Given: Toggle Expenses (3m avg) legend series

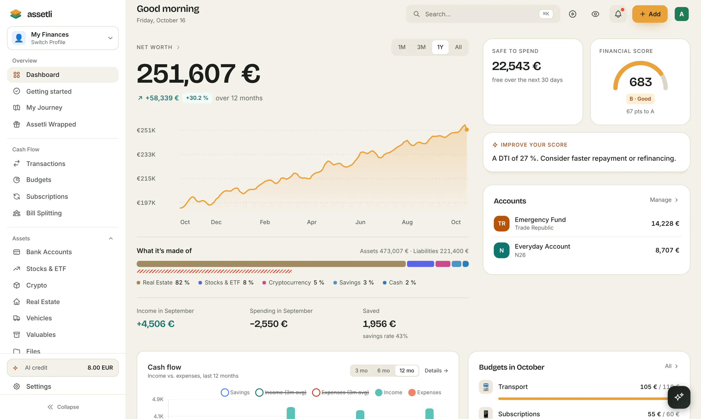Looking at the screenshot, I should coord(340,393).
